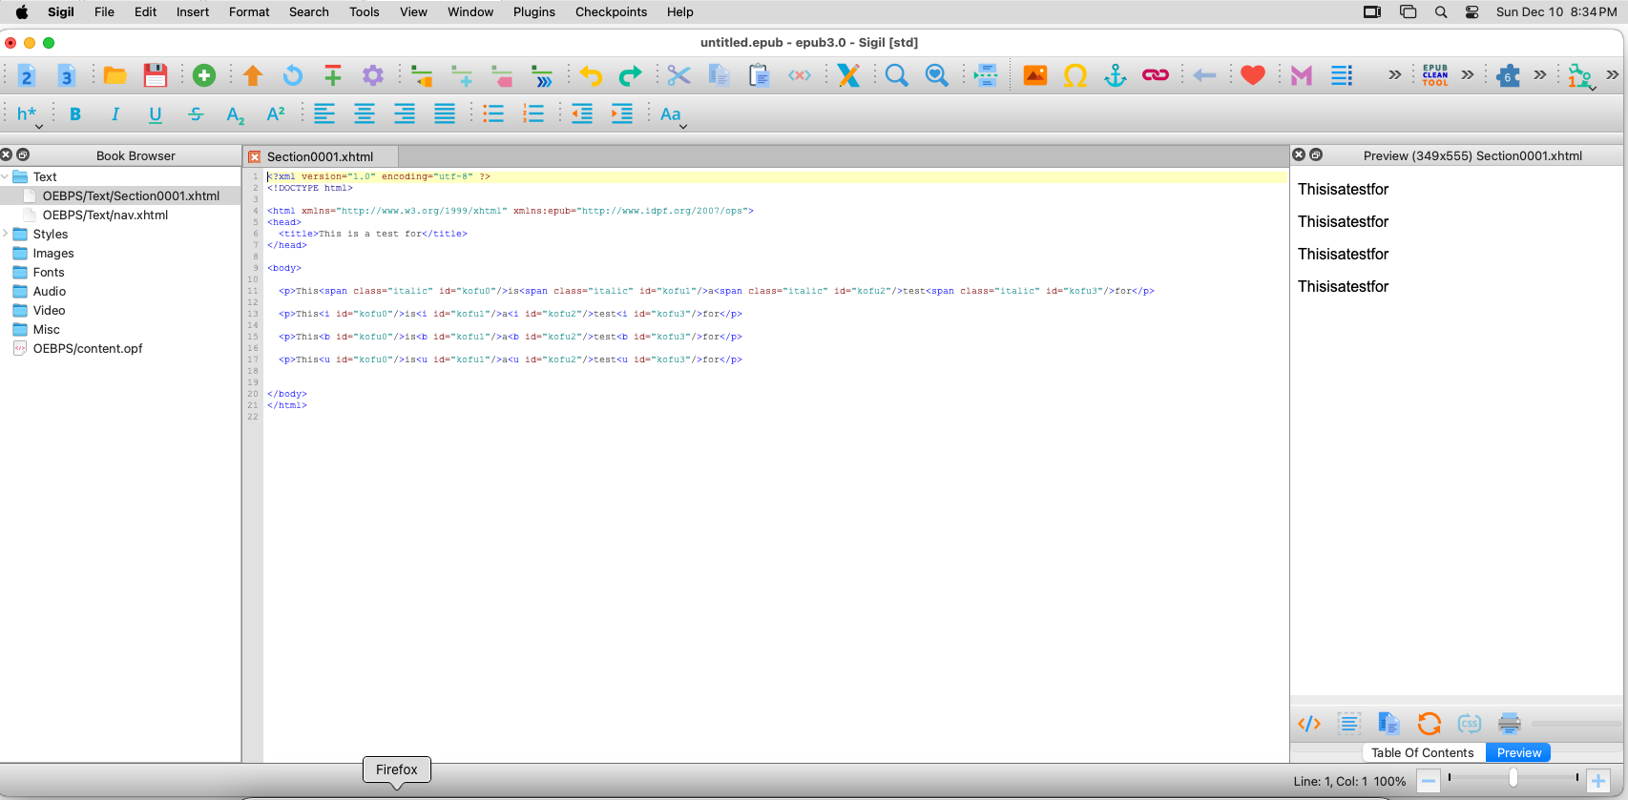Redo the last undone edit

[x=631, y=75]
